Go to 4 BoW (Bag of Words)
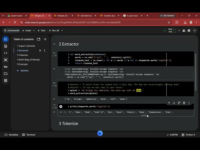Image resolution: width=200 pixels, height=150 pixels. [x=28, y=60]
